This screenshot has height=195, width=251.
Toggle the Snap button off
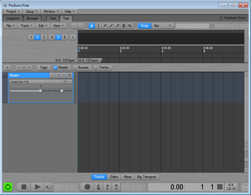point(145,26)
